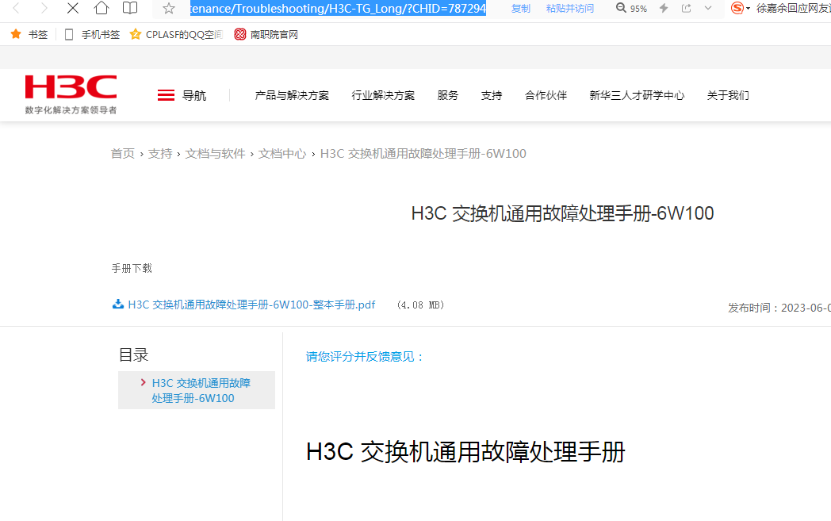
Task: Open CPLASF的QQ空间 bookmark
Action: [177, 34]
